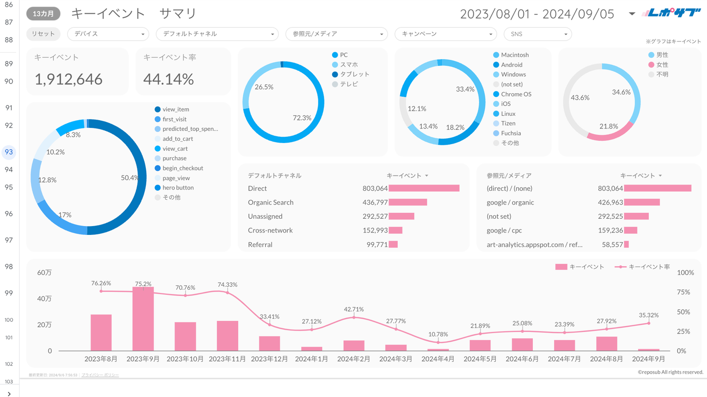Click the view_item legend dot

click(158, 109)
